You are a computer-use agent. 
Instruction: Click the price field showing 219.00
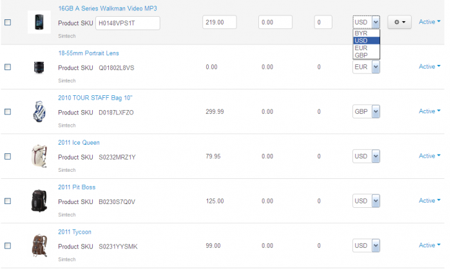coord(220,22)
